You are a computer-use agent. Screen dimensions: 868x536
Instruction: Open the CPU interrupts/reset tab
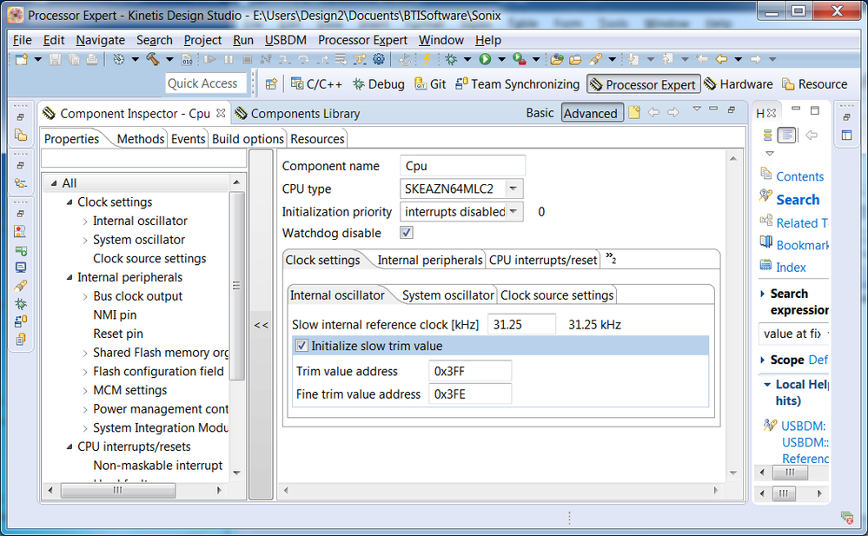[543, 260]
